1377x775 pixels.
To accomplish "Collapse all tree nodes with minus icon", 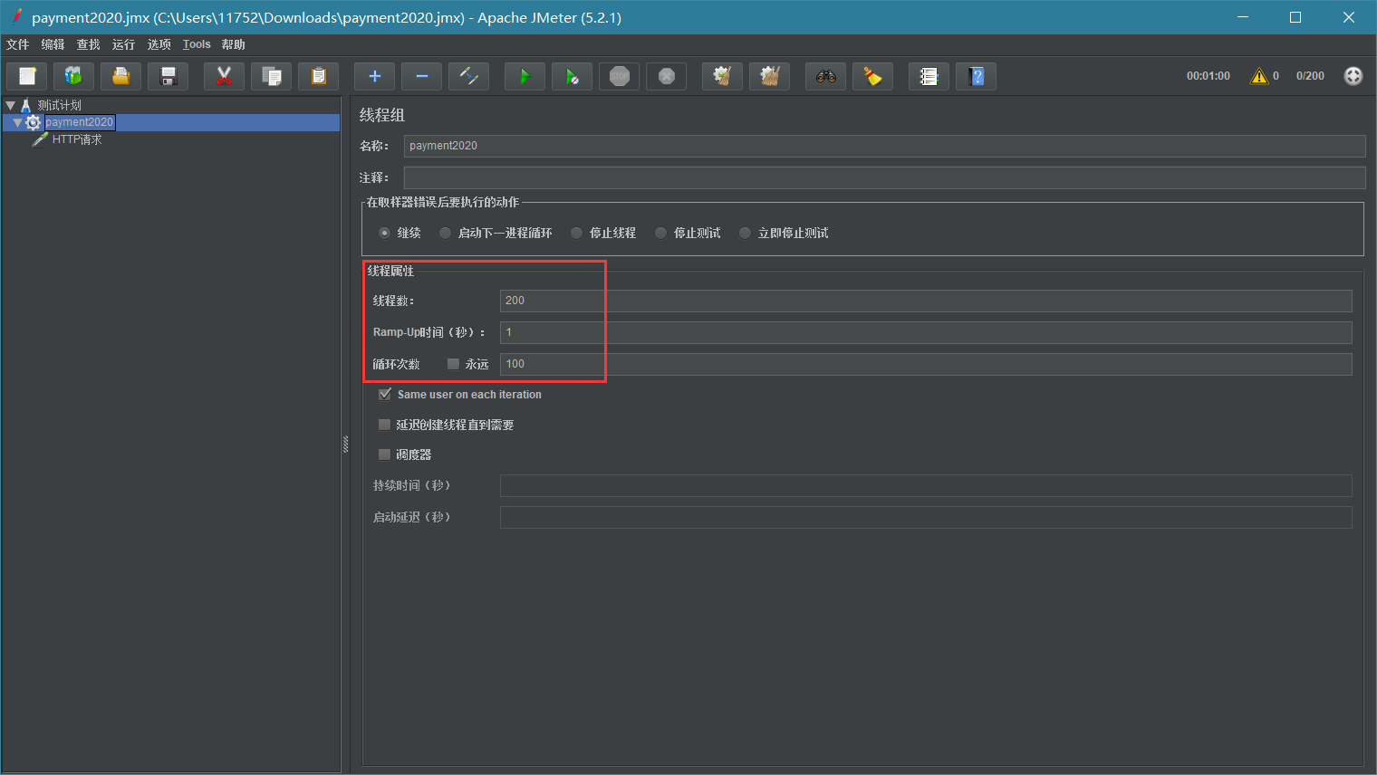I will 422,76.
